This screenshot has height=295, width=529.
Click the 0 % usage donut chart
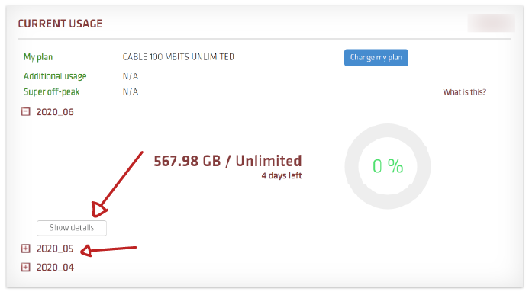tap(388, 166)
